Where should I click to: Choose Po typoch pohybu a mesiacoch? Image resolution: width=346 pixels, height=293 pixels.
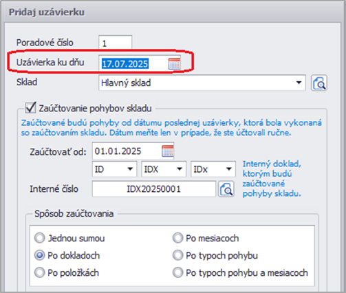(x=178, y=272)
